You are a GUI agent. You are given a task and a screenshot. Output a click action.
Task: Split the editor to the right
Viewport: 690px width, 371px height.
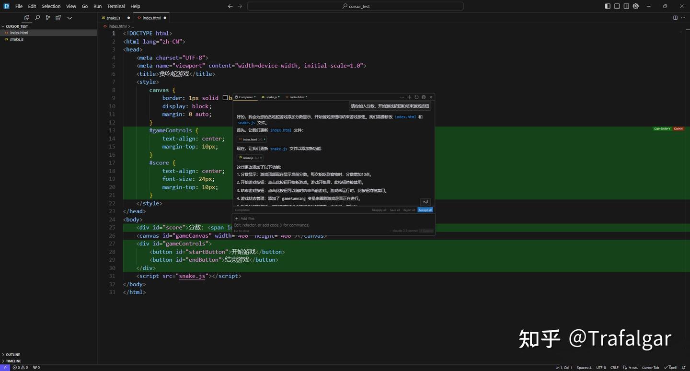[675, 18]
